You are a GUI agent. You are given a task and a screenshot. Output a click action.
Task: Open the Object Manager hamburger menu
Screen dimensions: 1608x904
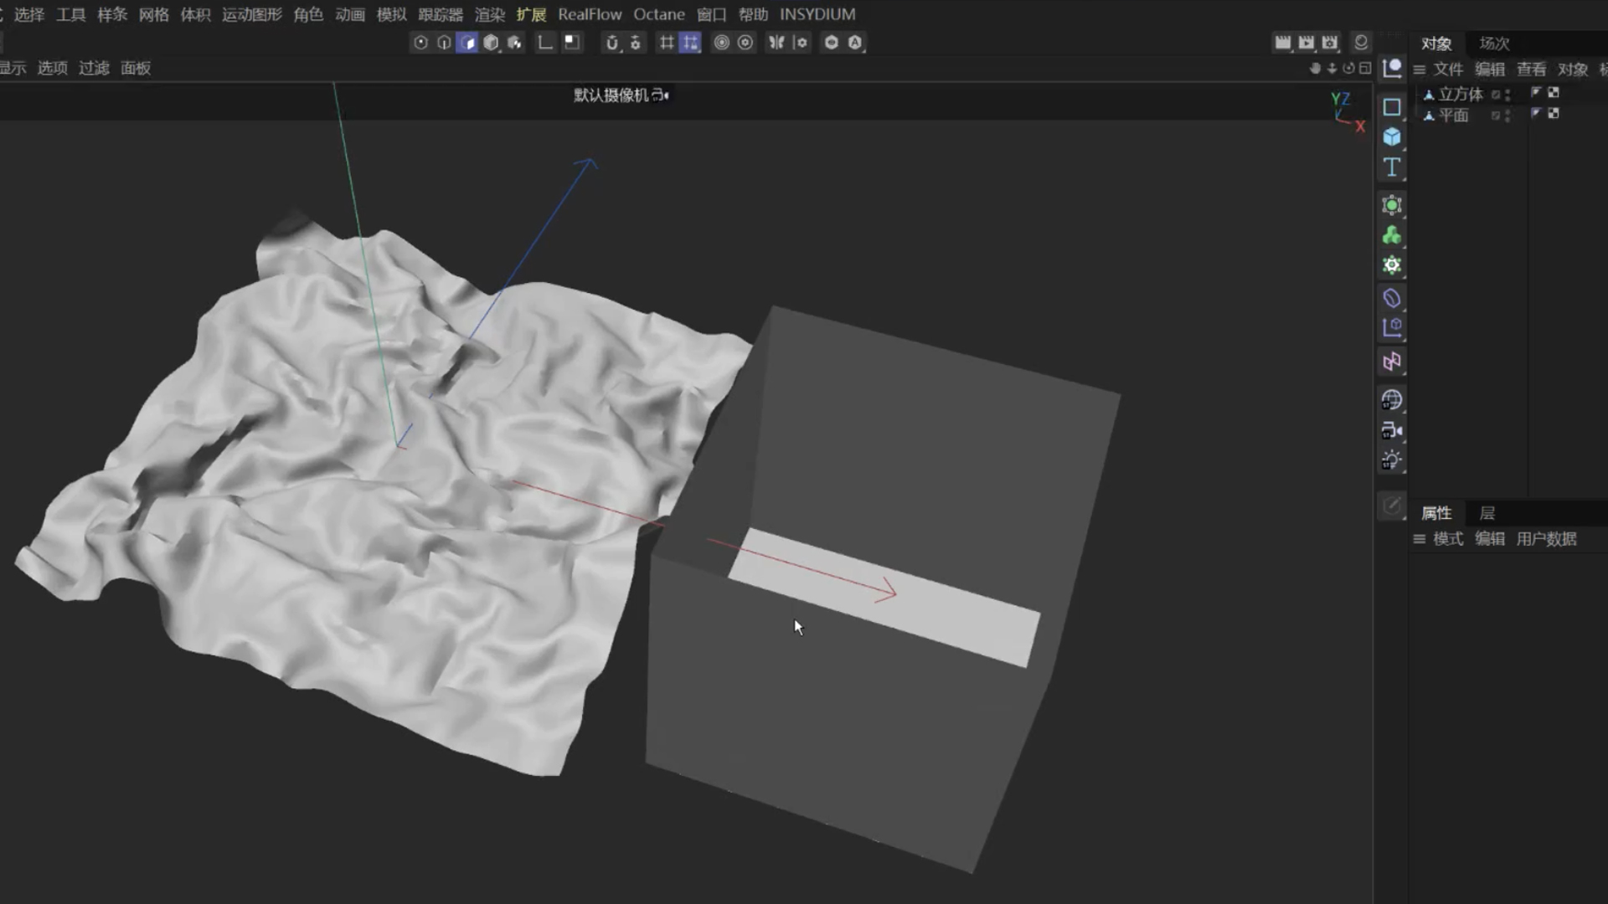pyautogui.click(x=1419, y=69)
